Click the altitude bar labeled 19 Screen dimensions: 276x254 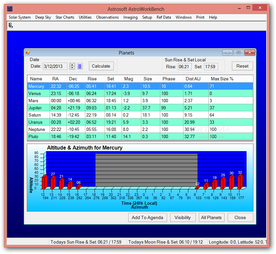coord(215,184)
